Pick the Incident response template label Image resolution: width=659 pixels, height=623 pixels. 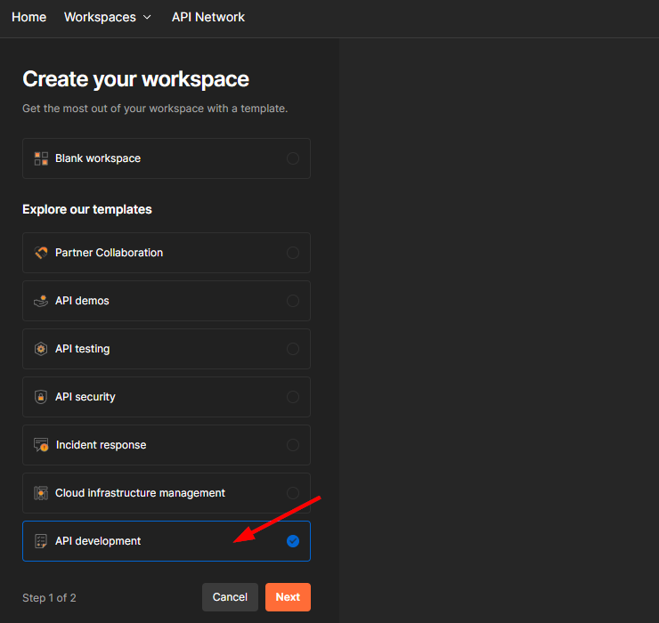101,445
